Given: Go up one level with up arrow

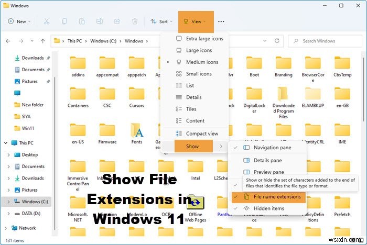Looking at the screenshot, I should point(42,41).
